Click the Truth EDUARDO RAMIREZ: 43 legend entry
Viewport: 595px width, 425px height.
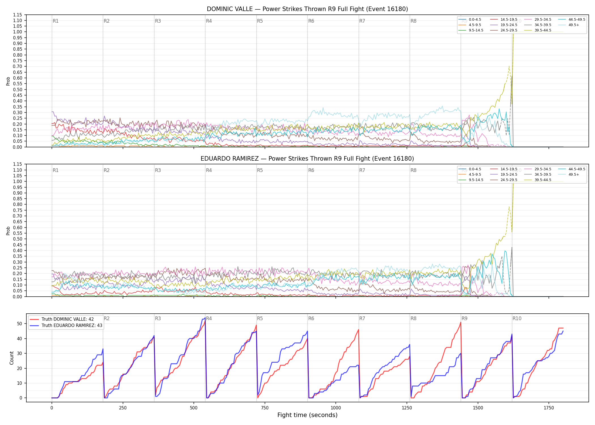click(x=66, y=326)
